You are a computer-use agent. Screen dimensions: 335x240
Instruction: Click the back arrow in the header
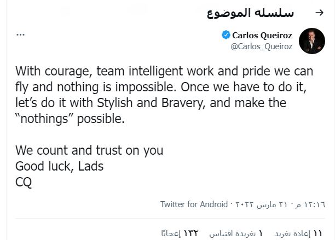pos(319,13)
